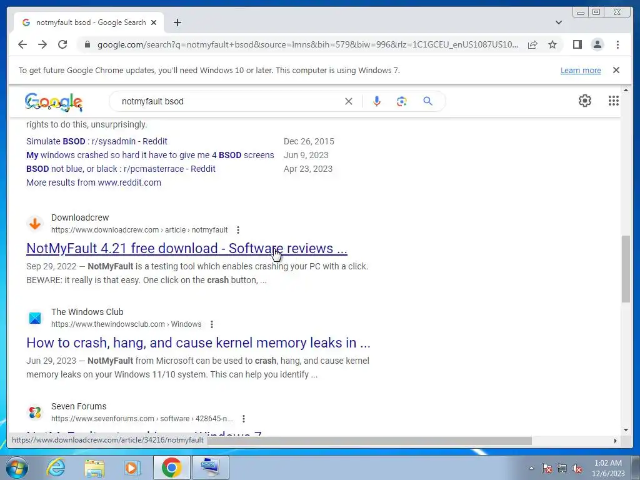Open options menu for the Seven Forums result

click(243, 418)
